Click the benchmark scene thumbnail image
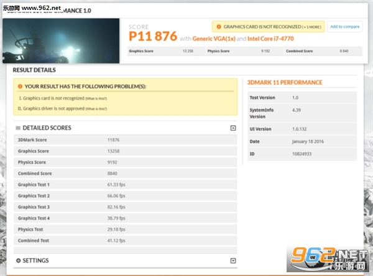Viewport: 373px width, 276px height. click(x=61, y=40)
